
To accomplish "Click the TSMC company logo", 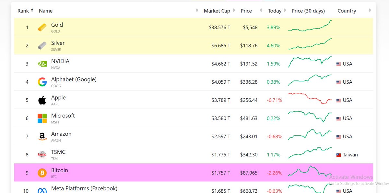I will point(41,154).
